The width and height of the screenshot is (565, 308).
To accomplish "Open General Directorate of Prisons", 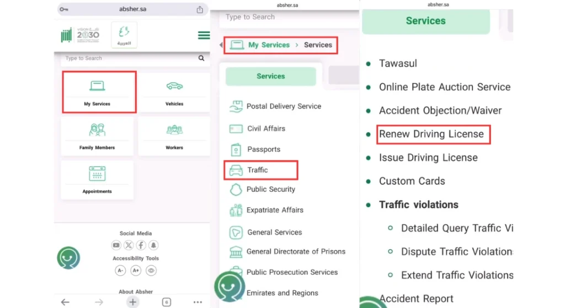I will click(x=287, y=251).
